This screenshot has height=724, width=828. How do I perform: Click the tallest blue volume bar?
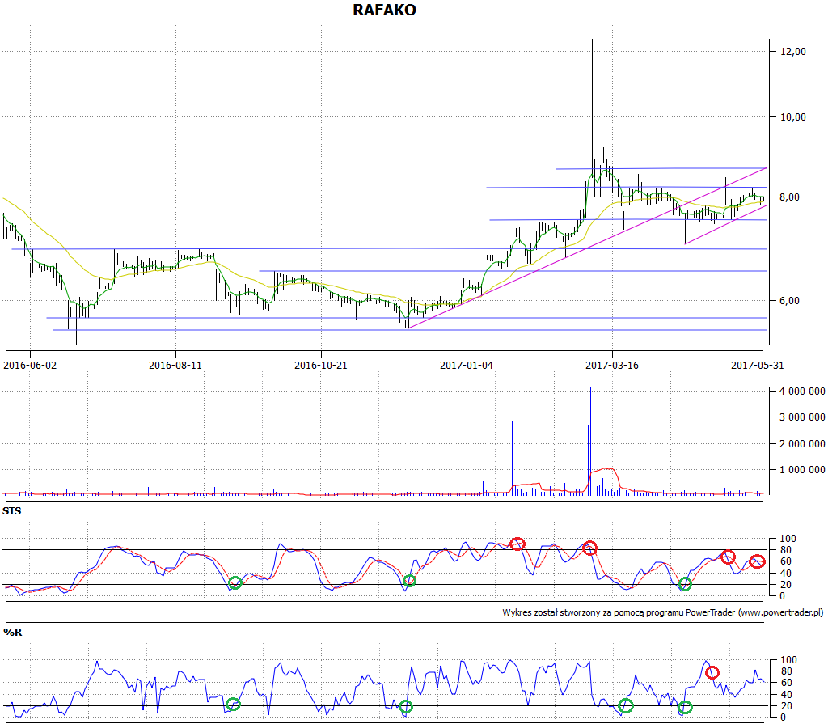coord(590,441)
